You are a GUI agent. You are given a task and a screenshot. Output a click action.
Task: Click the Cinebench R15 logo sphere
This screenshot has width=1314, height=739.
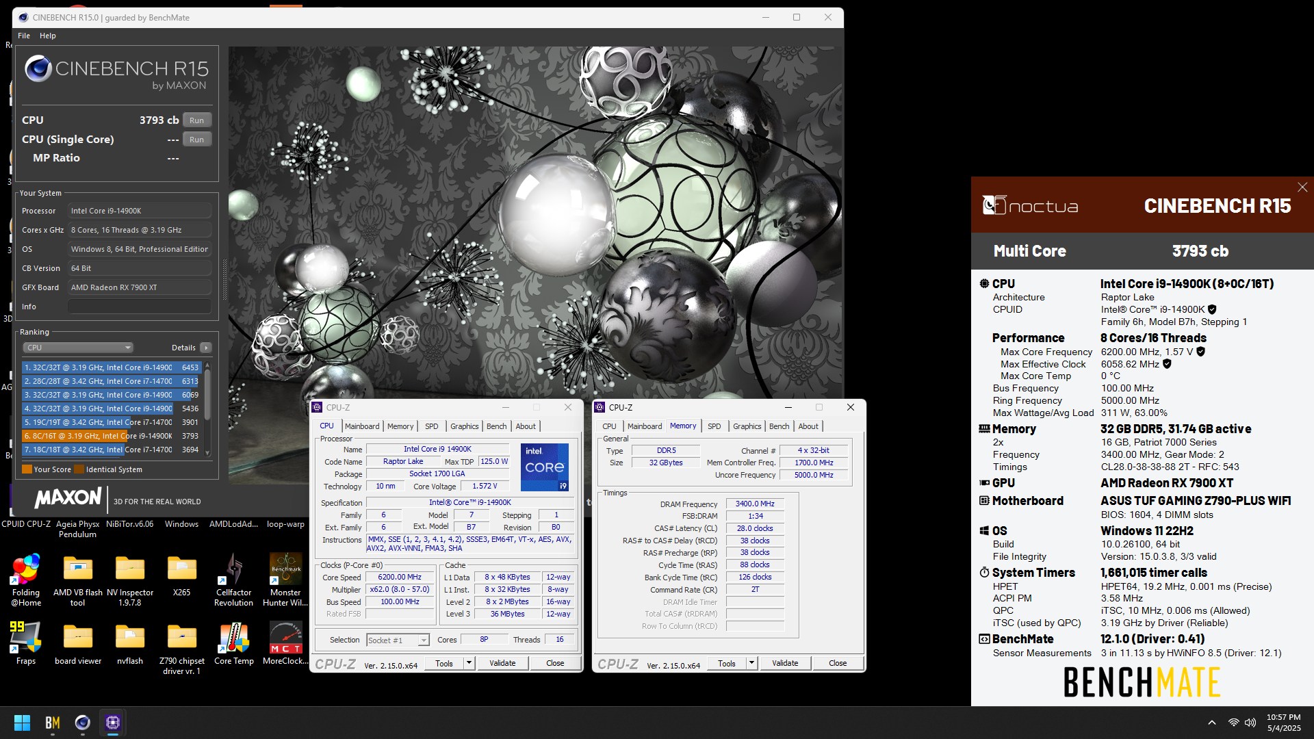click(x=38, y=69)
